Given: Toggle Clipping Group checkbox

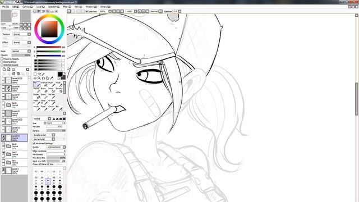Looking at the screenshot, I should point(2,62).
